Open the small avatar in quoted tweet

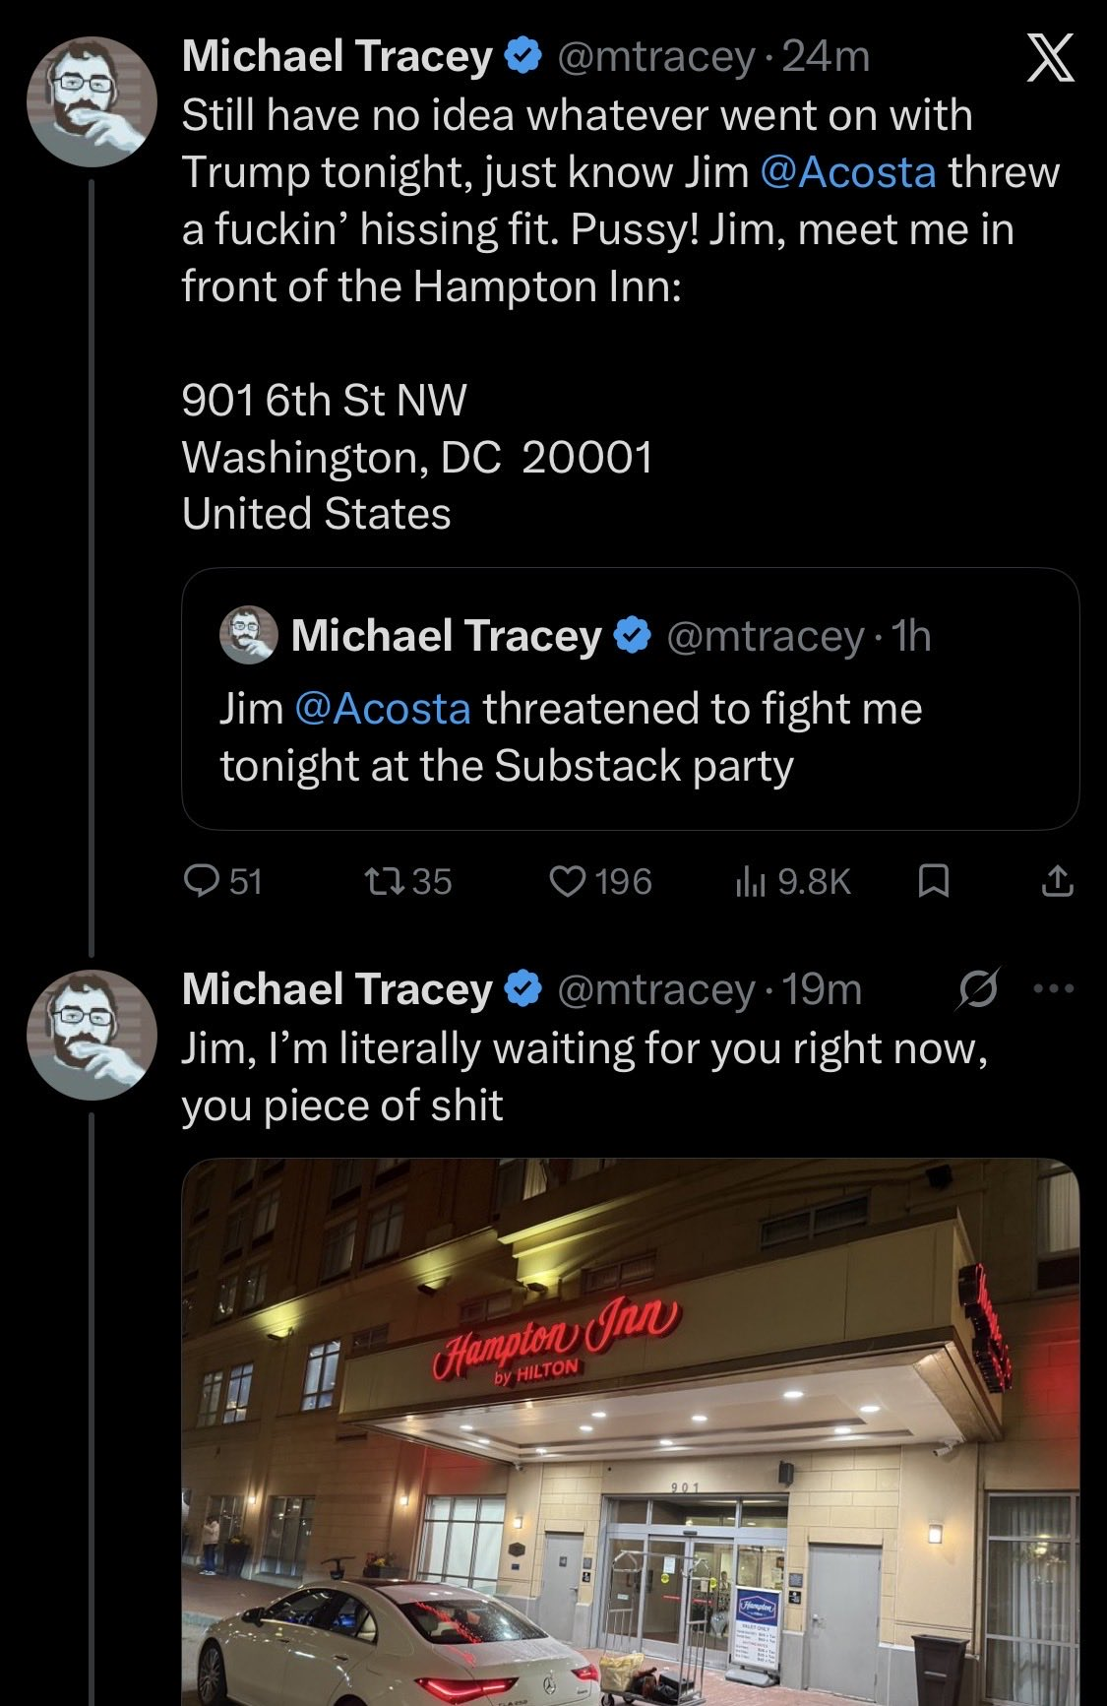[x=248, y=635]
